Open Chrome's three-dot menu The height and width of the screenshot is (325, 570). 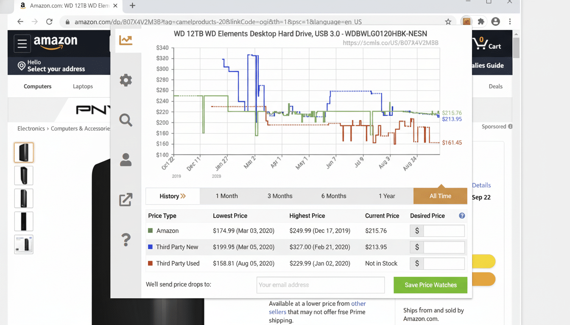[x=510, y=22]
